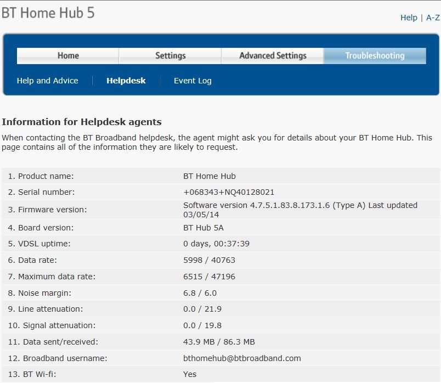Select line attenuation value 0.0 / 21.9
The image size is (441, 383).
(x=202, y=309)
